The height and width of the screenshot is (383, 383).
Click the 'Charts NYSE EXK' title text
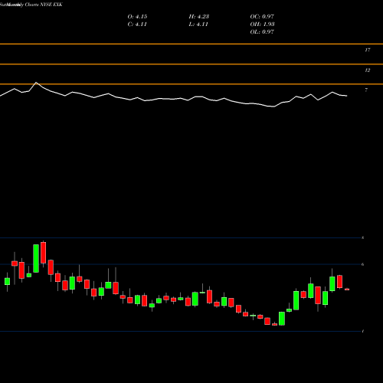pos(44,5)
